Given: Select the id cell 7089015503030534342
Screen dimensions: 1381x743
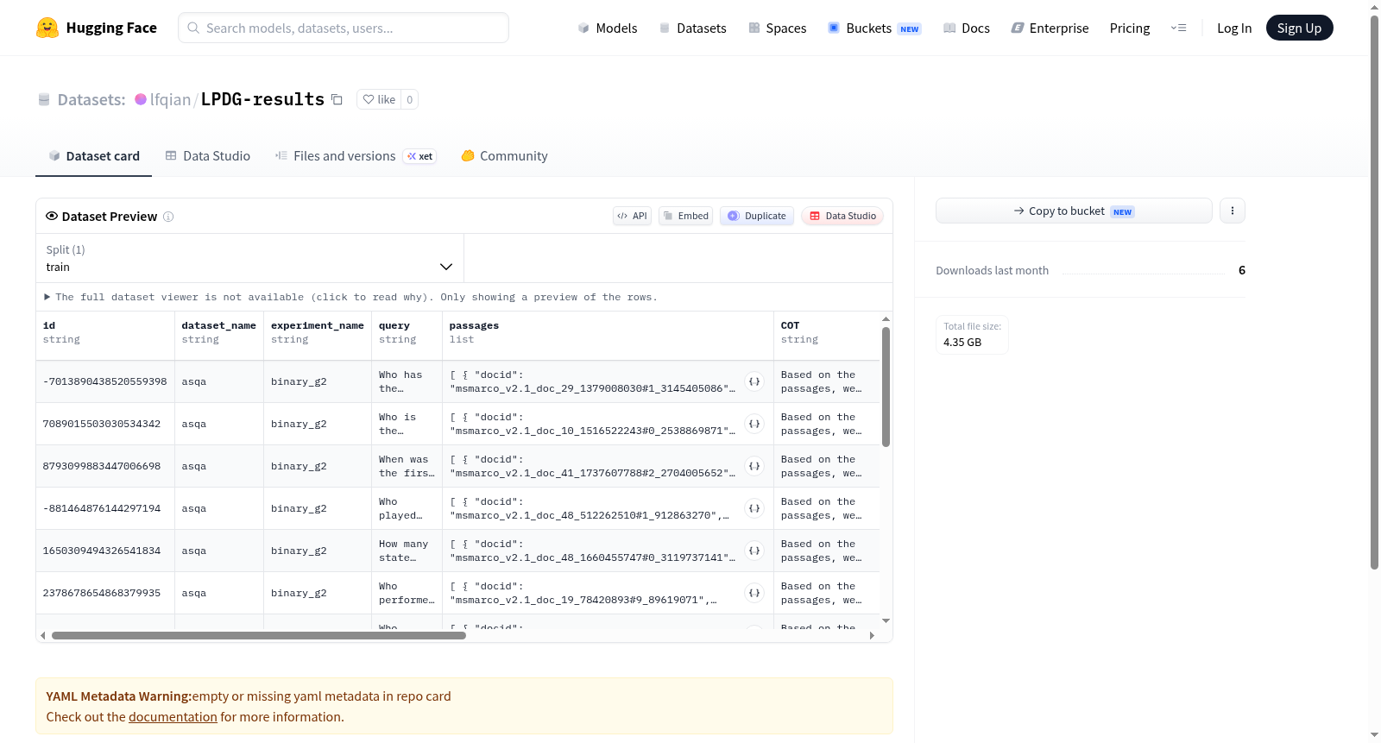Looking at the screenshot, I should pos(105,424).
